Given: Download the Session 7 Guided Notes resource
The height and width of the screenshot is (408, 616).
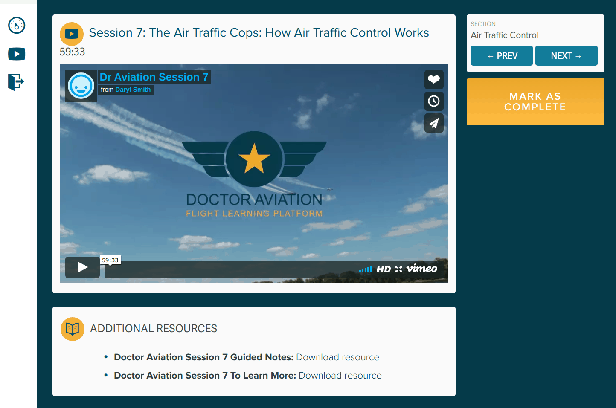Looking at the screenshot, I should point(337,357).
